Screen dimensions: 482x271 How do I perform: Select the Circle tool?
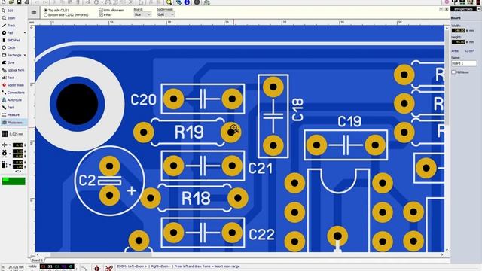pyautogui.click(x=8, y=48)
